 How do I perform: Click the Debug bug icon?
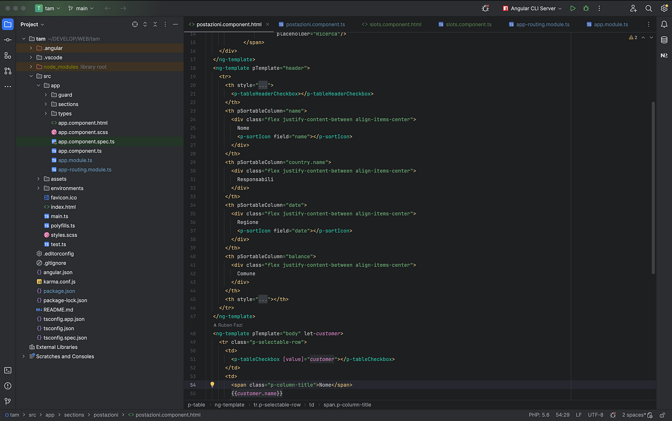tap(586, 8)
